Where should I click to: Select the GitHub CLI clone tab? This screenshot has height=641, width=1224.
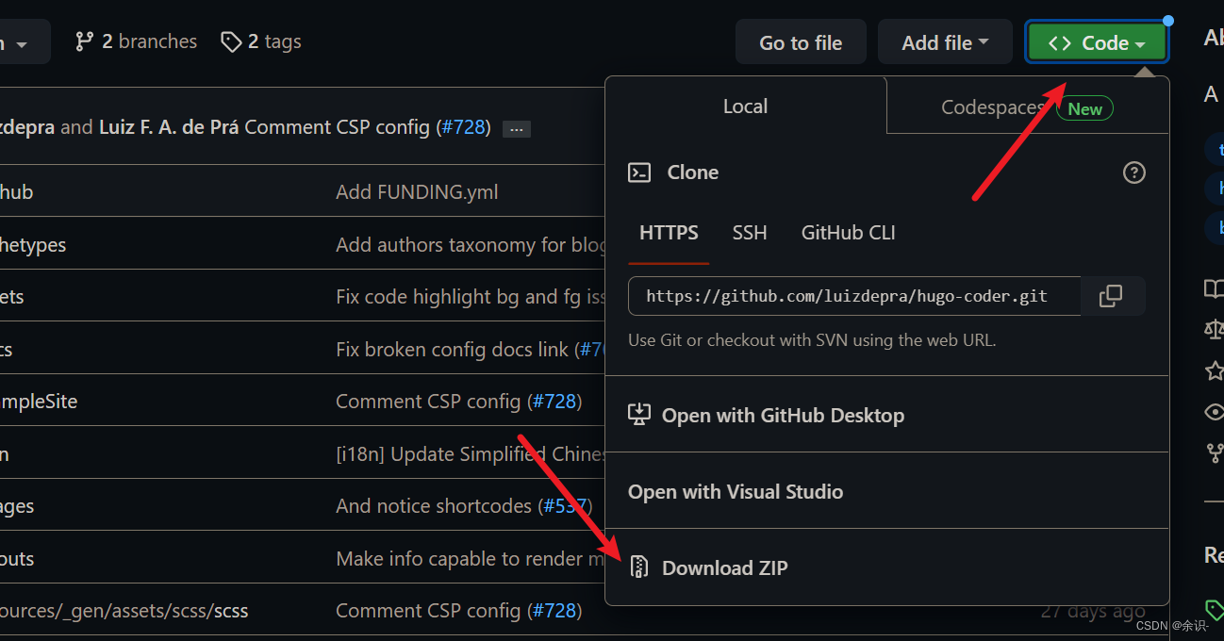[848, 233]
